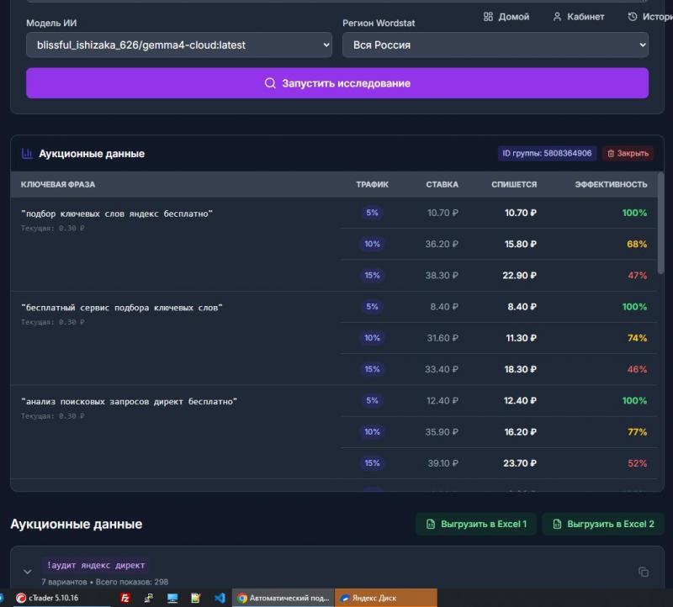Click the notepad icon in taskbar
This screenshot has height=607, width=673.
coord(196,598)
